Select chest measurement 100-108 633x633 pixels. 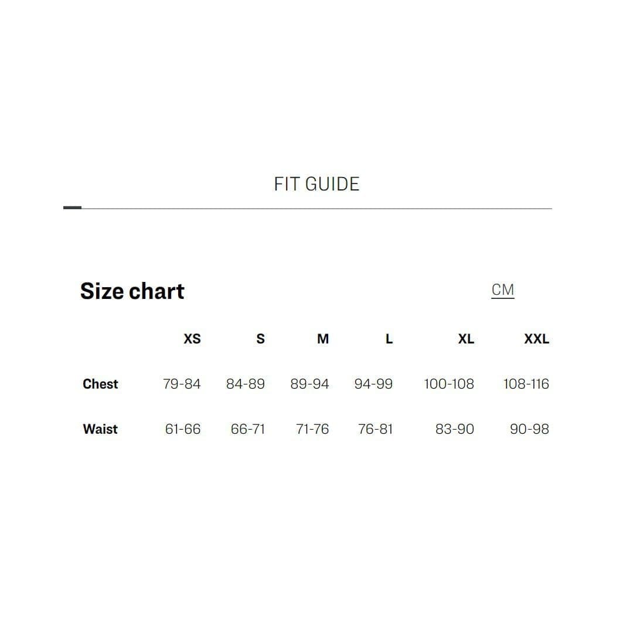tap(449, 384)
